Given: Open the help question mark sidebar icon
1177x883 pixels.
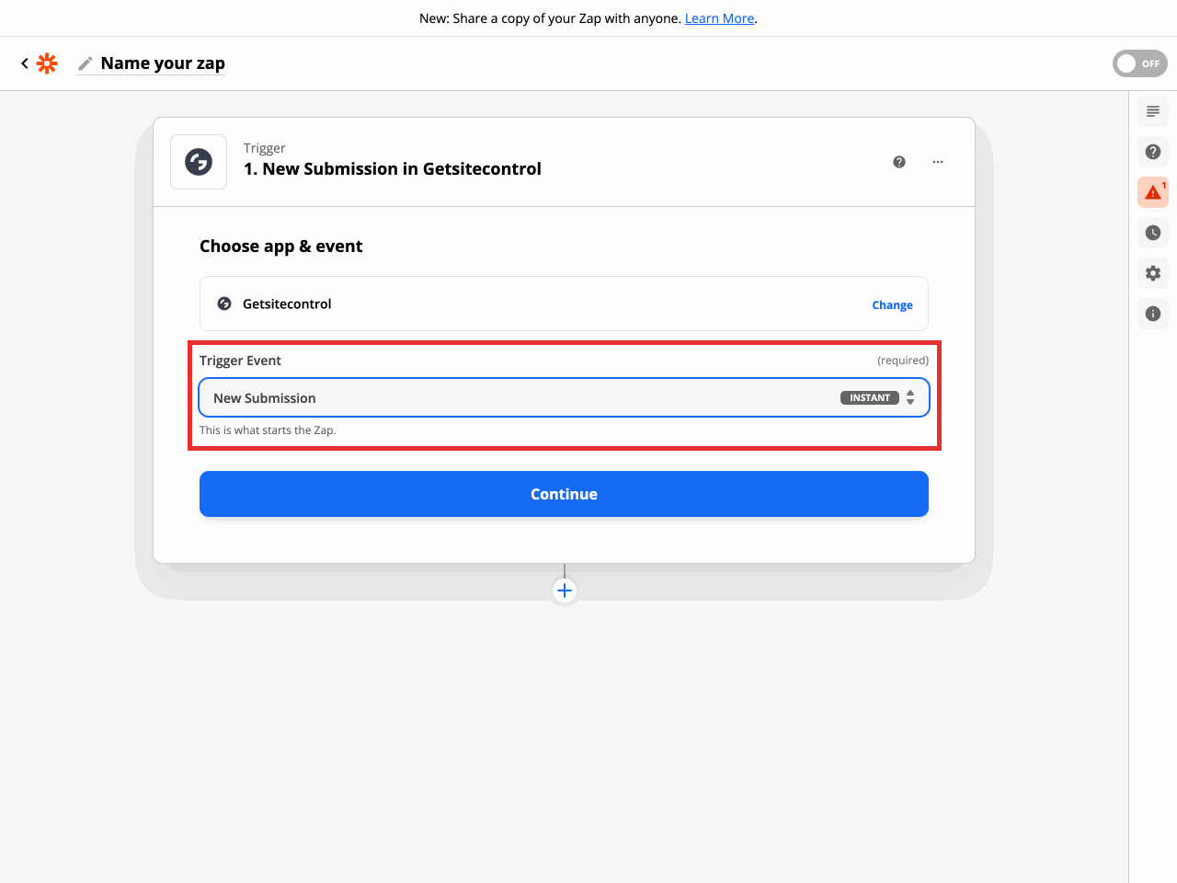Looking at the screenshot, I should 1153,152.
